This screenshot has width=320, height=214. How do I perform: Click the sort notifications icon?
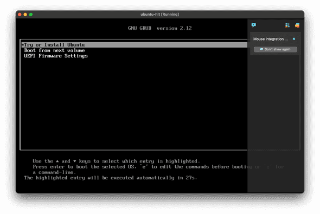click(287, 25)
